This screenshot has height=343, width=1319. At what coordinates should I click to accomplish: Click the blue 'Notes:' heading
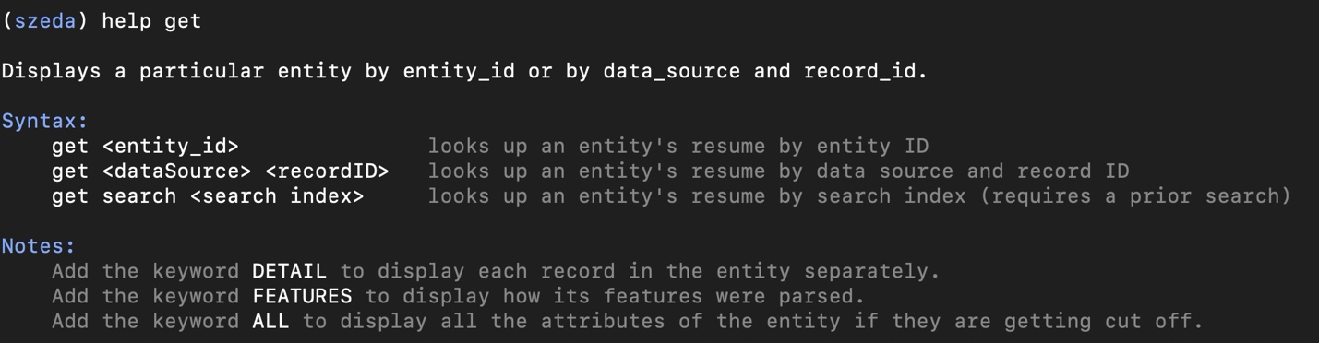39,246
